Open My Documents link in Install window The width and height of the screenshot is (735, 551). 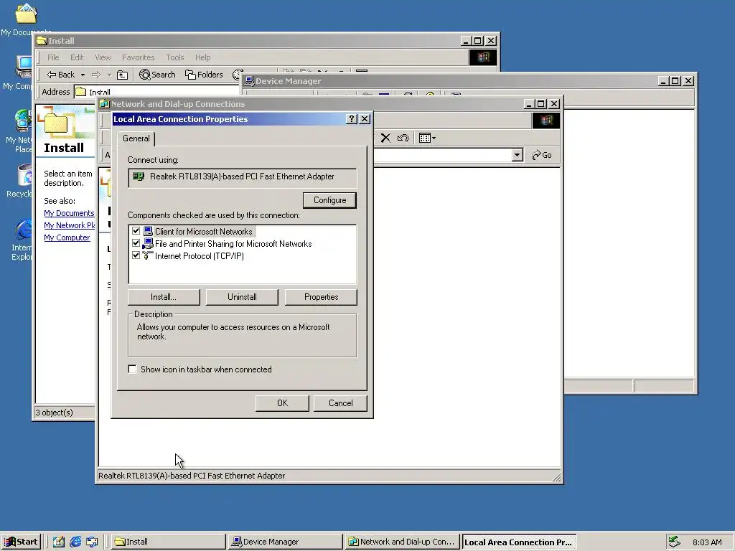point(69,213)
